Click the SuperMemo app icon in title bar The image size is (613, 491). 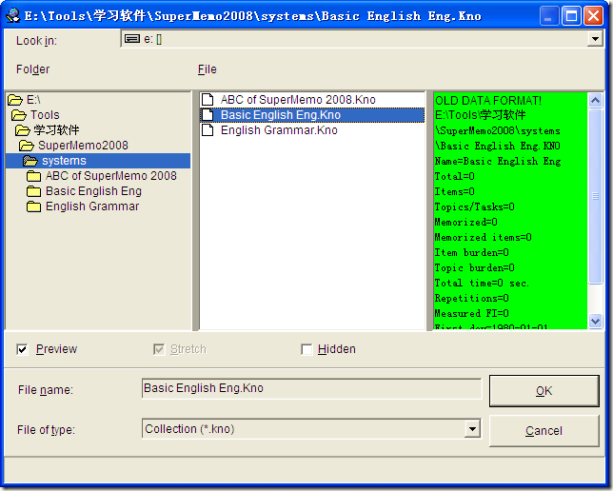coord(13,15)
